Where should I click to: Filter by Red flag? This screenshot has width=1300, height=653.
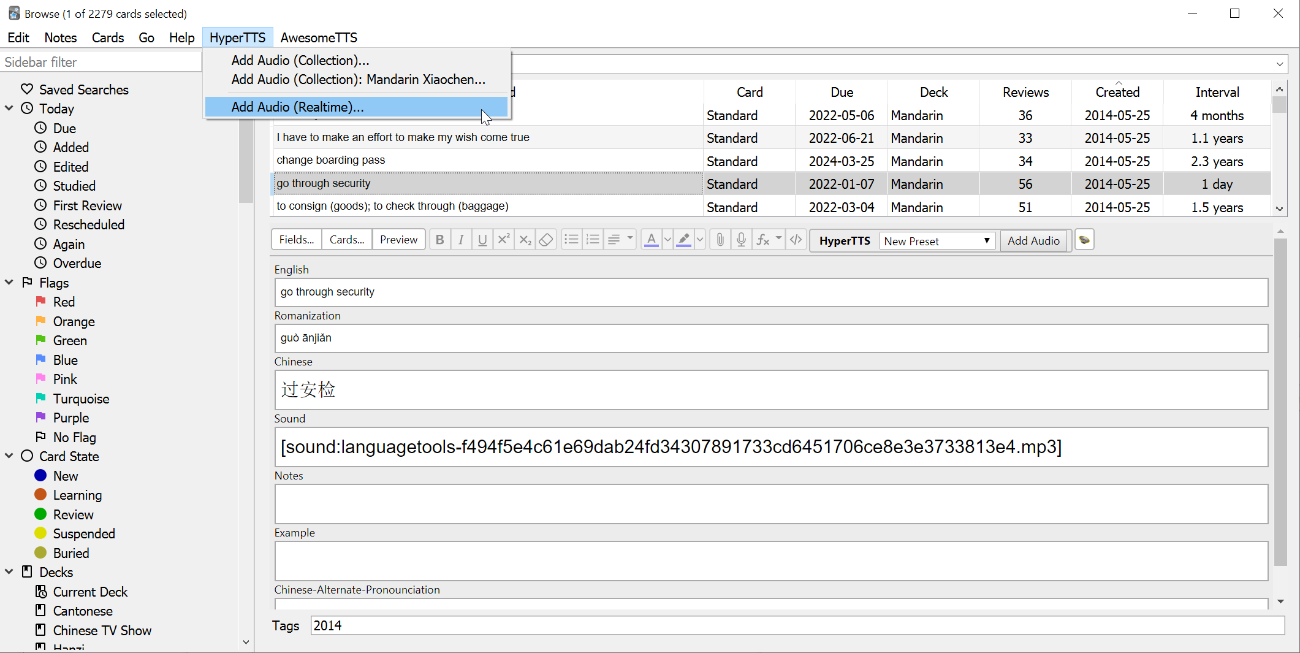(64, 302)
